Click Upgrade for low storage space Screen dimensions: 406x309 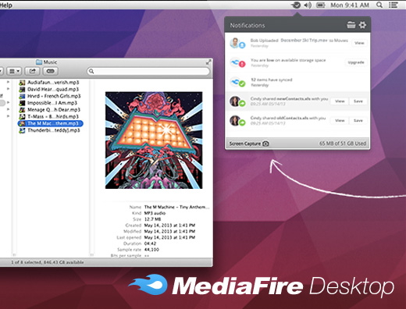[x=356, y=62]
